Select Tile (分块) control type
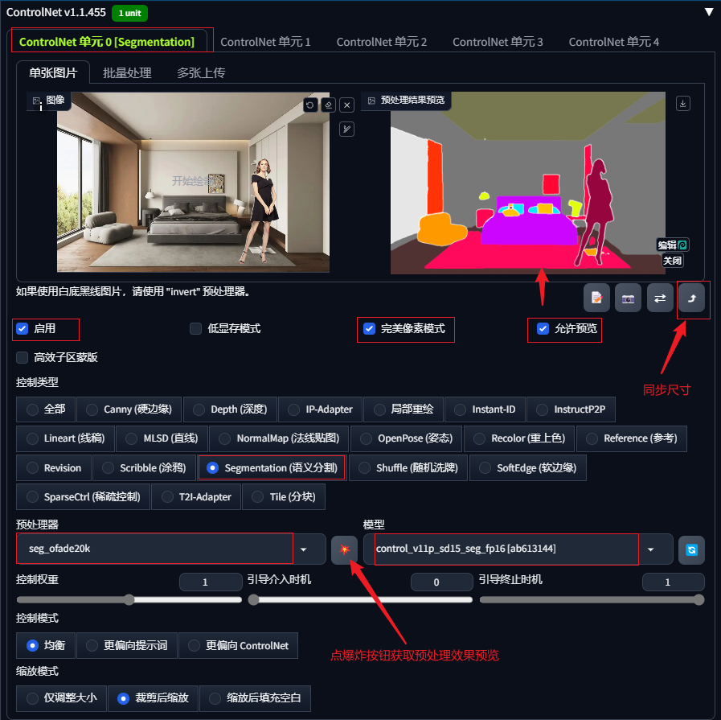Image resolution: width=721 pixels, height=720 pixels. [284, 497]
